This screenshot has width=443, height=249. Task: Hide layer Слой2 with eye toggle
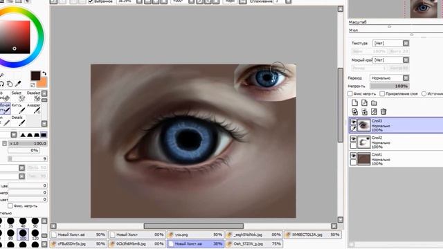pos(353,139)
